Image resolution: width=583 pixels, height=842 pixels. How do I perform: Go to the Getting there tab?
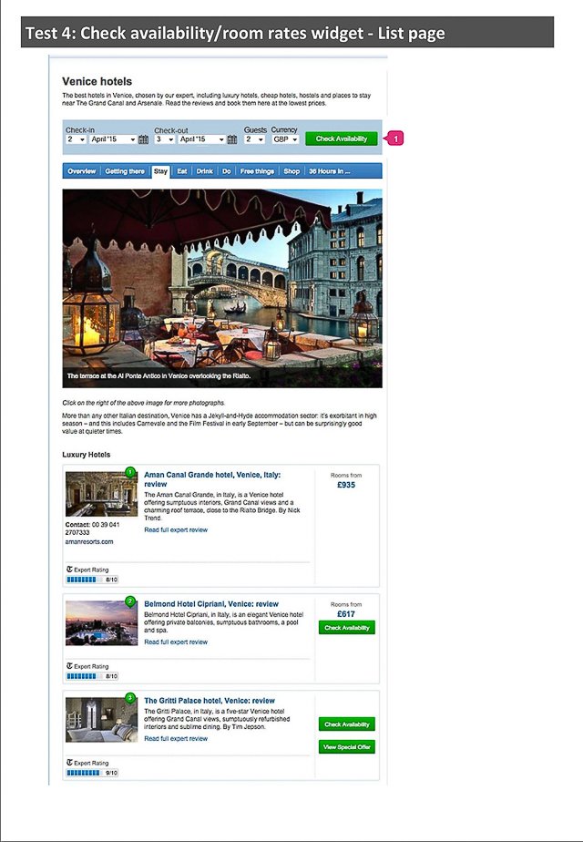(x=124, y=171)
